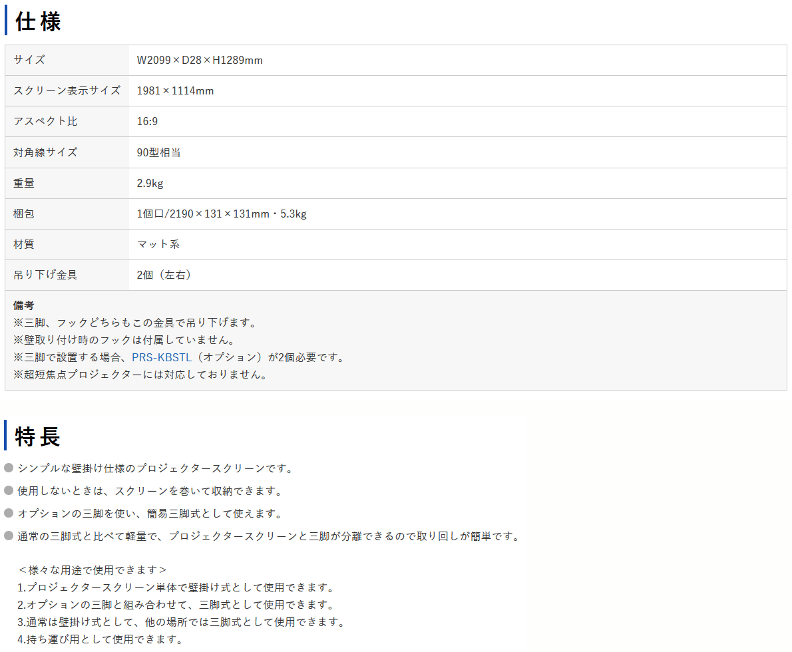The width and height of the screenshot is (792, 652).
Task: Click the note about 超短焦点プロジェクター
Action: (141, 375)
